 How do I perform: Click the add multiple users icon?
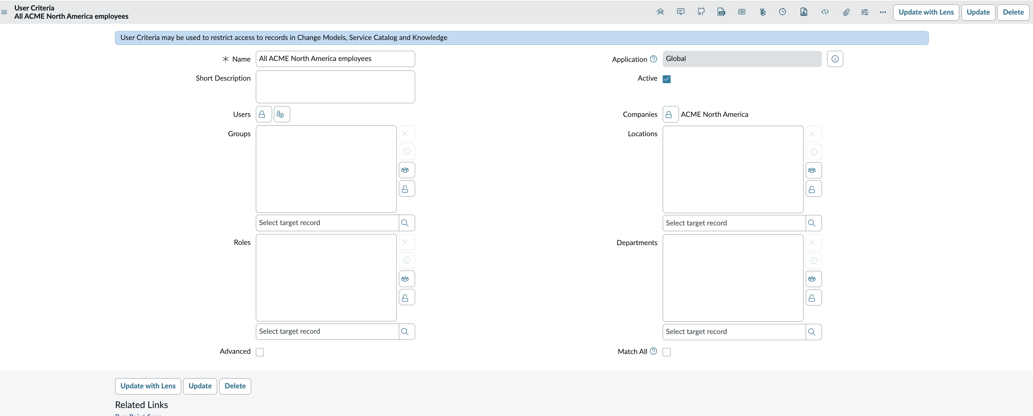point(282,114)
